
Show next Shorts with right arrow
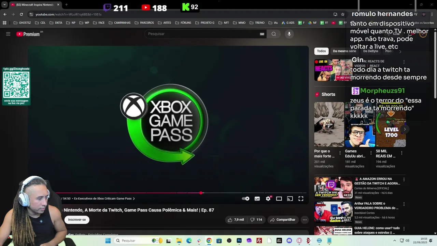[x=405, y=129]
